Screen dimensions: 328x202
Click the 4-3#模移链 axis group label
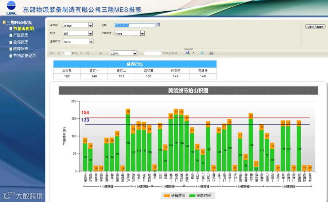tap(168, 186)
